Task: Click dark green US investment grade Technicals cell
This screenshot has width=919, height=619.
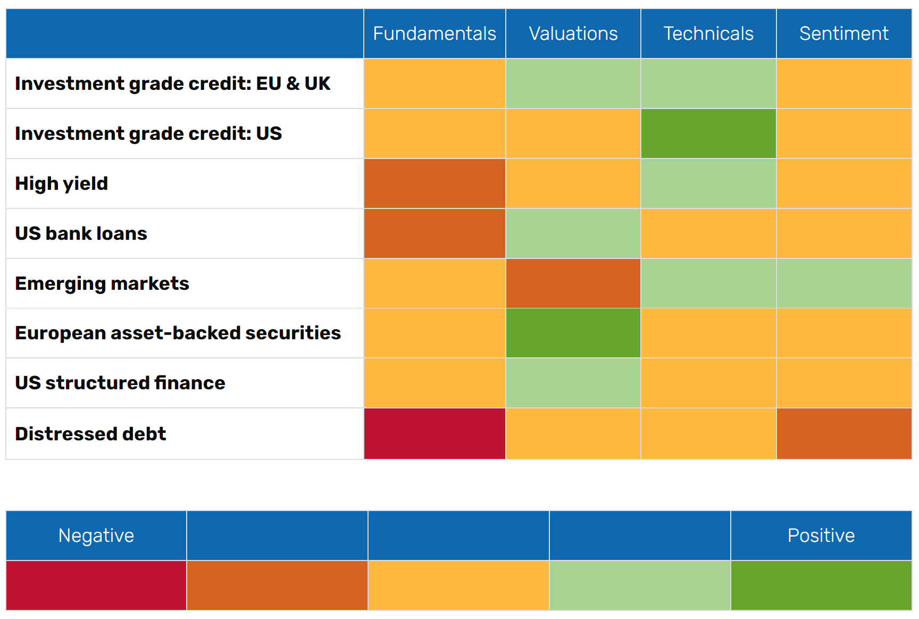Action: (x=708, y=133)
